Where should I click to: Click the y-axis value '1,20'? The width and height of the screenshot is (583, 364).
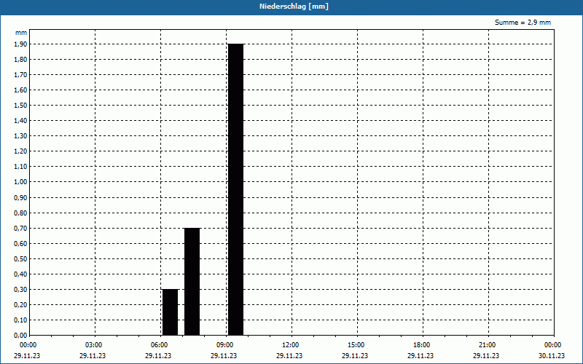coord(20,151)
